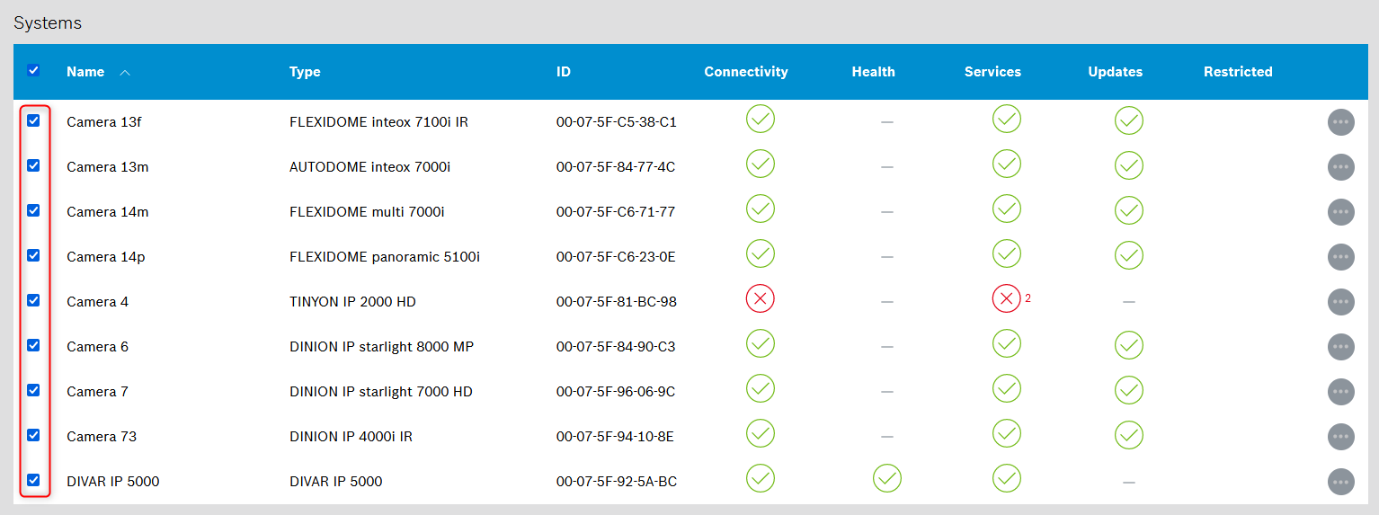Open the more-options menu for DIVAR IP 5000
1379x515 pixels.
point(1340,481)
